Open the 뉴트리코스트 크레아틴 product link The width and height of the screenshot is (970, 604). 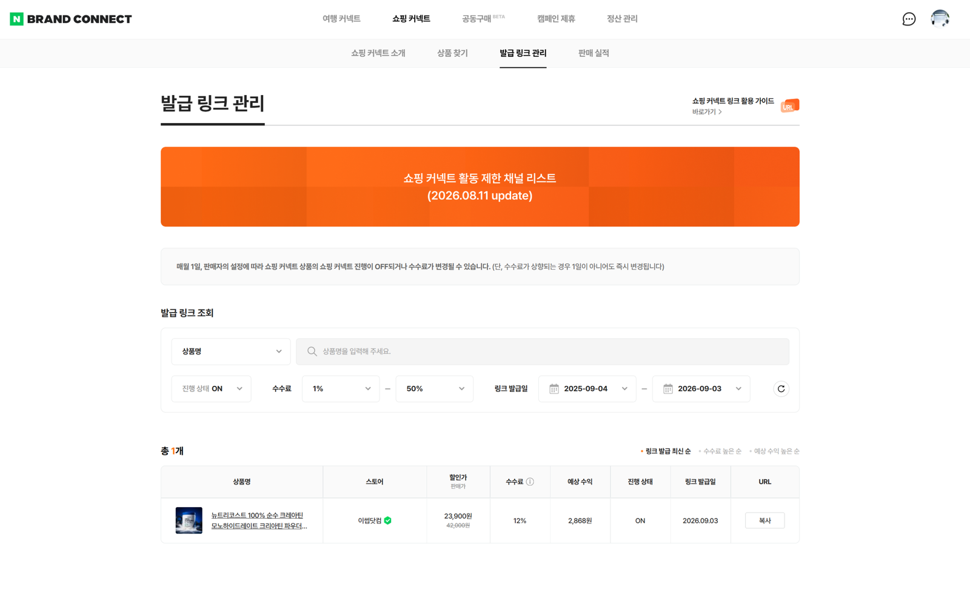click(x=259, y=520)
